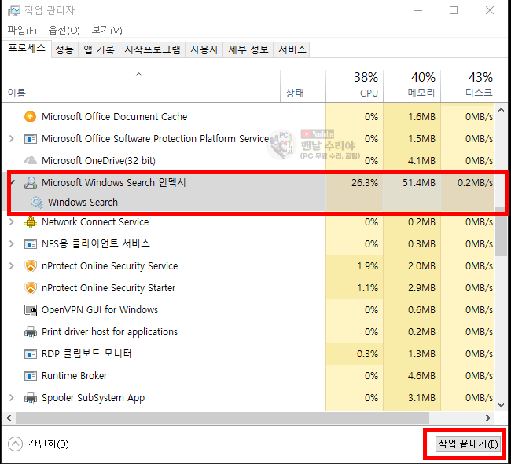Select the Runtime Broker process name
This screenshot has height=464, width=511.
click(75, 376)
